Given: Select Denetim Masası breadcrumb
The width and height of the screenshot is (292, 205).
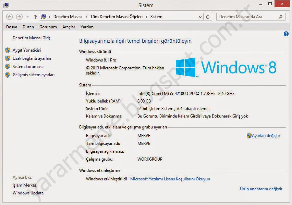Looking at the screenshot, I should tap(68, 17).
